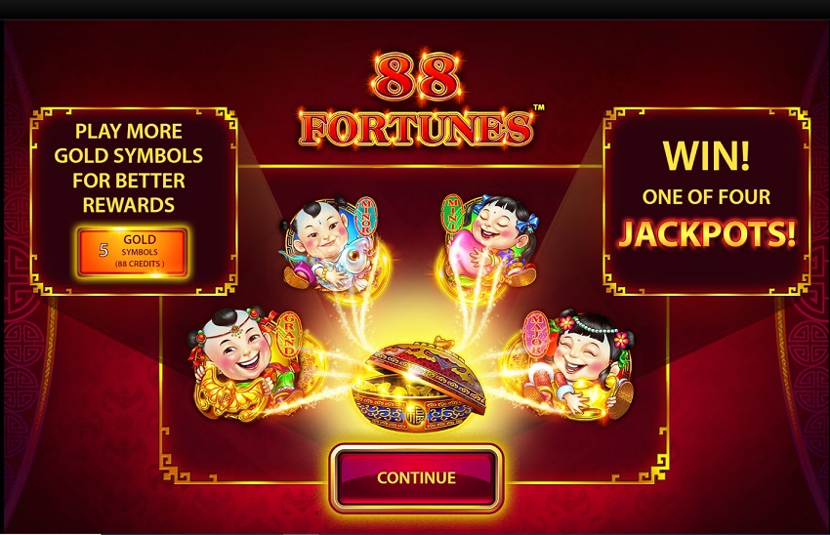
Task: Click the JACKPOTS! glowing text
Action: (x=707, y=232)
